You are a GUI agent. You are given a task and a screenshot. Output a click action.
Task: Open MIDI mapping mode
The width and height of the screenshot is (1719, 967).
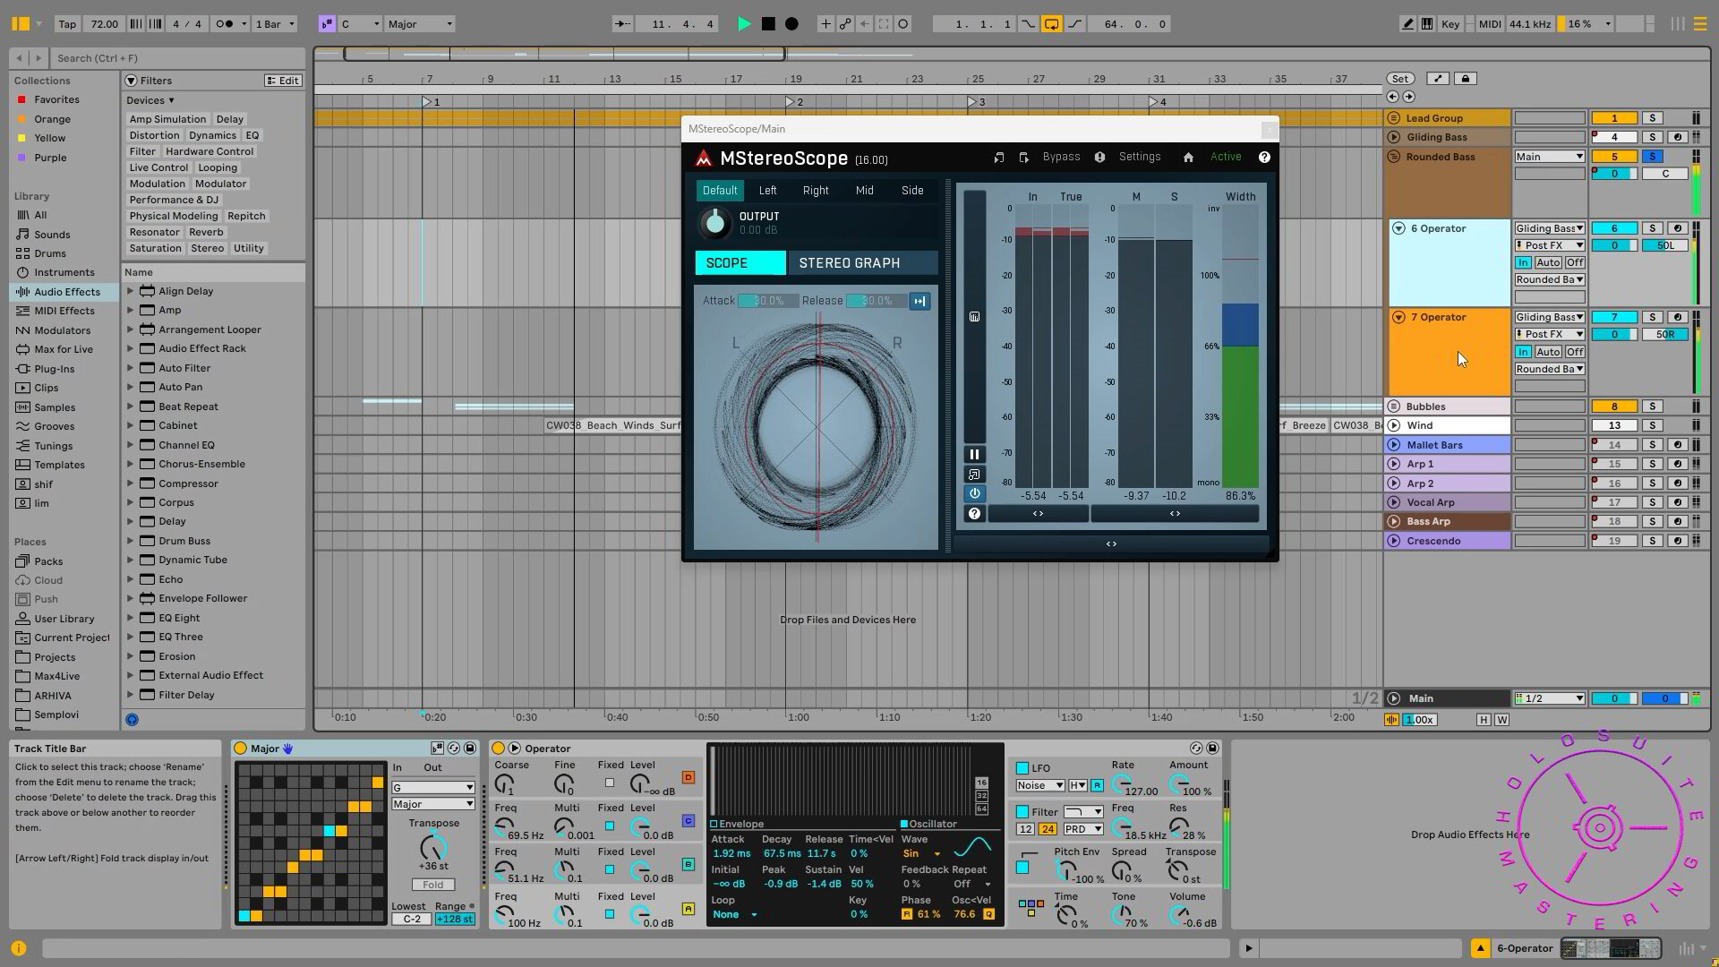coord(1490,24)
